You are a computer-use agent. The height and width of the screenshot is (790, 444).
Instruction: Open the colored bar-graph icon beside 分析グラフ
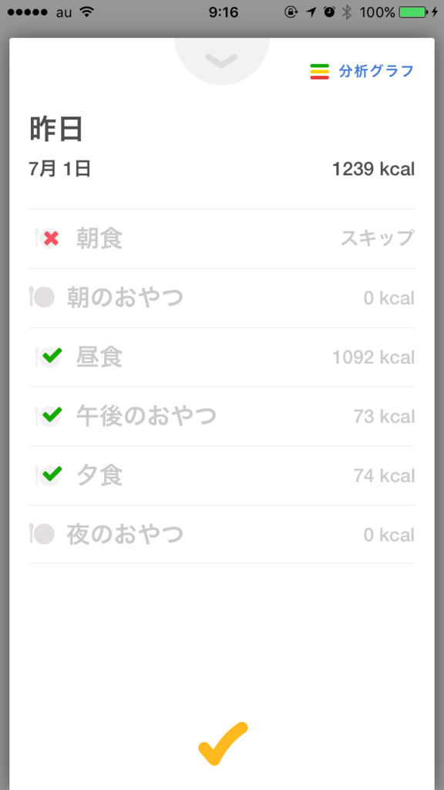point(320,70)
